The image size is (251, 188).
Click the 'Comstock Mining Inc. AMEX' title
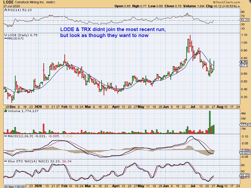click(35, 2)
